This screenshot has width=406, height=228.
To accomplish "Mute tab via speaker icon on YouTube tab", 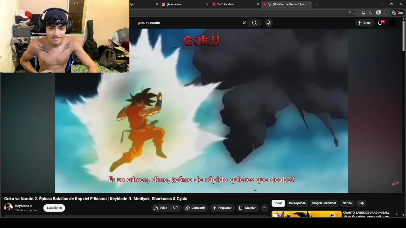I will 269,4.
